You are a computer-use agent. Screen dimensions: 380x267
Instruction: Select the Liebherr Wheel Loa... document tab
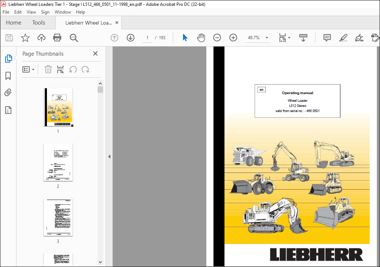[x=88, y=23]
